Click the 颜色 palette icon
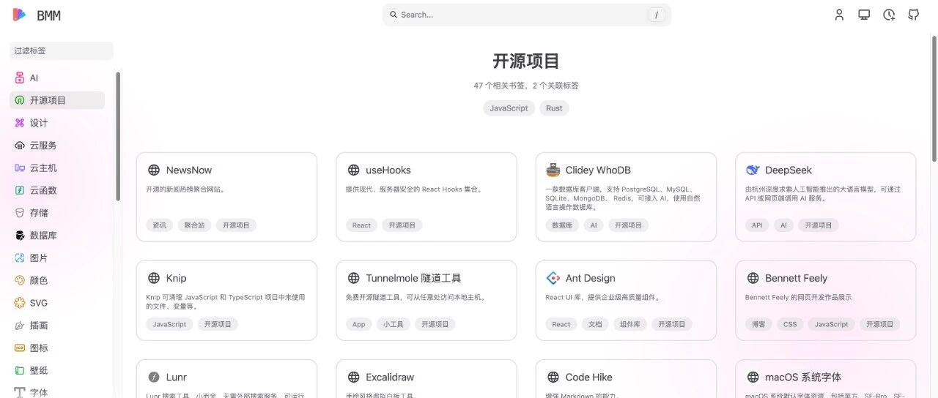The height and width of the screenshot is (398, 938). coord(20,280)
